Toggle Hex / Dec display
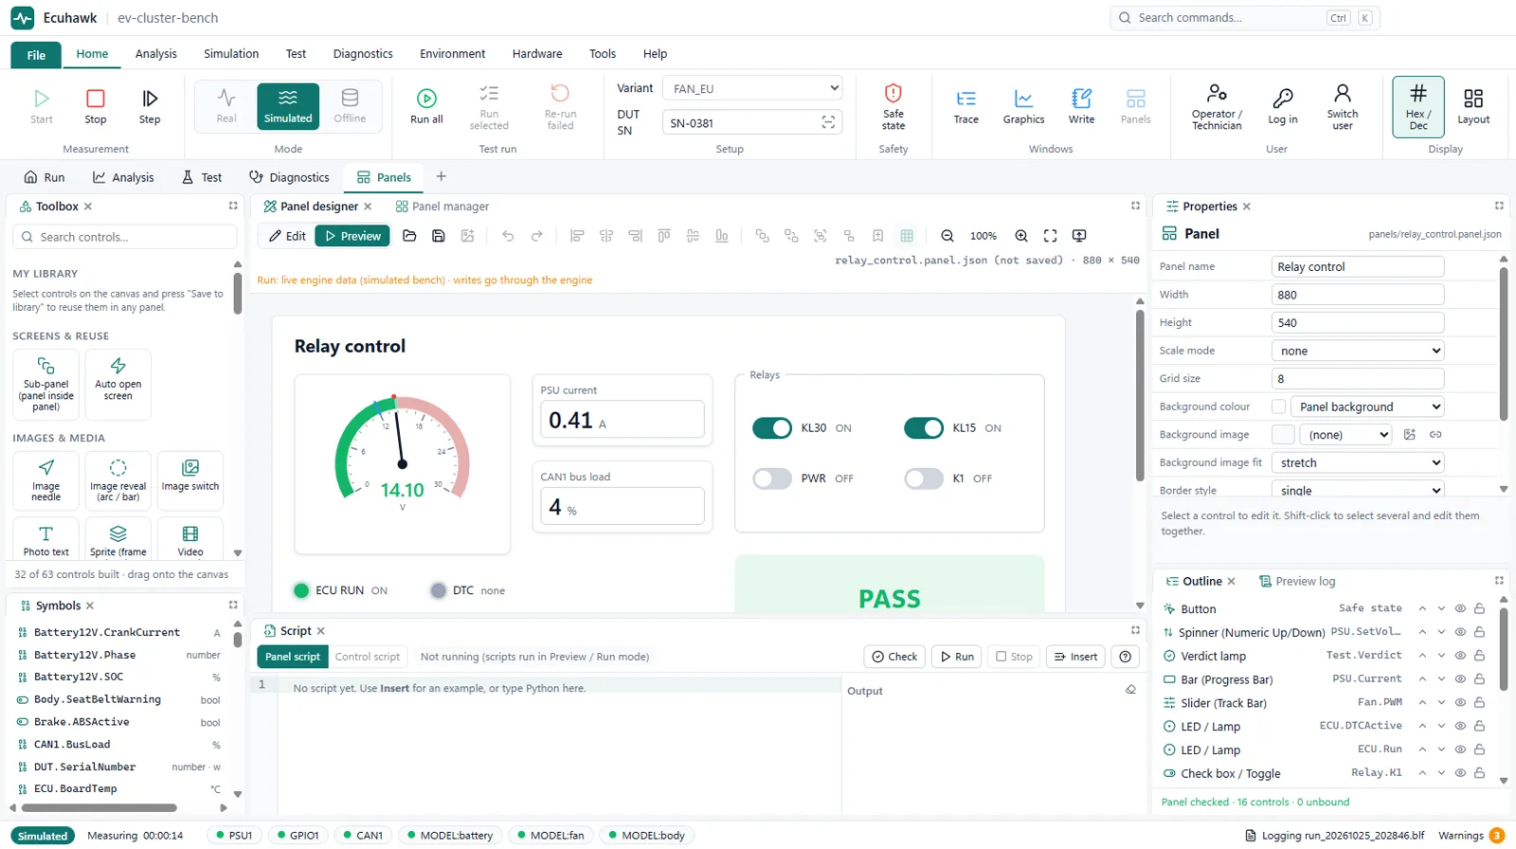The image size is (1516, 849). coord(1417,106)
